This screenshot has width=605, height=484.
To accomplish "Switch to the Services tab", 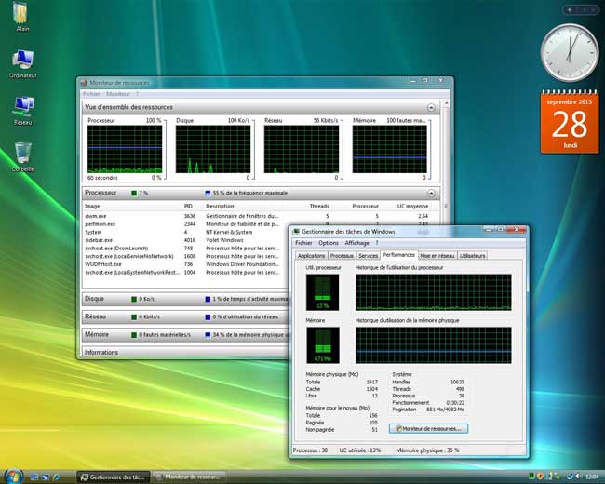I will (368, 256).
